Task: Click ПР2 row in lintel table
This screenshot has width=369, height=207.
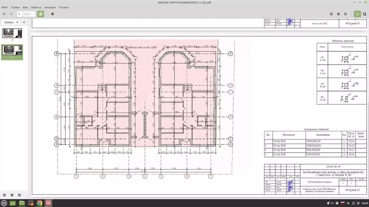Action: (x=342, y=72)
